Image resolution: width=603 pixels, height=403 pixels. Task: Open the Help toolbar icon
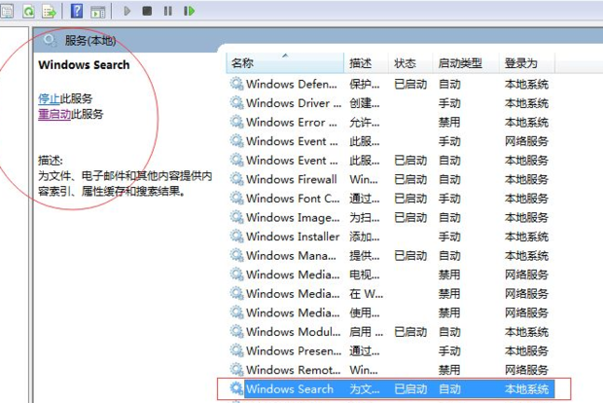click(x=77, y=11)
